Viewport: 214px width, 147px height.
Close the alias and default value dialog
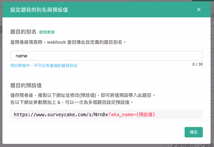click(199, 10)
